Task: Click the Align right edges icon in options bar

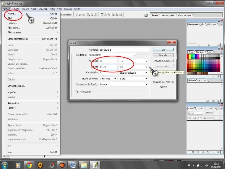Action: [96, 15]
